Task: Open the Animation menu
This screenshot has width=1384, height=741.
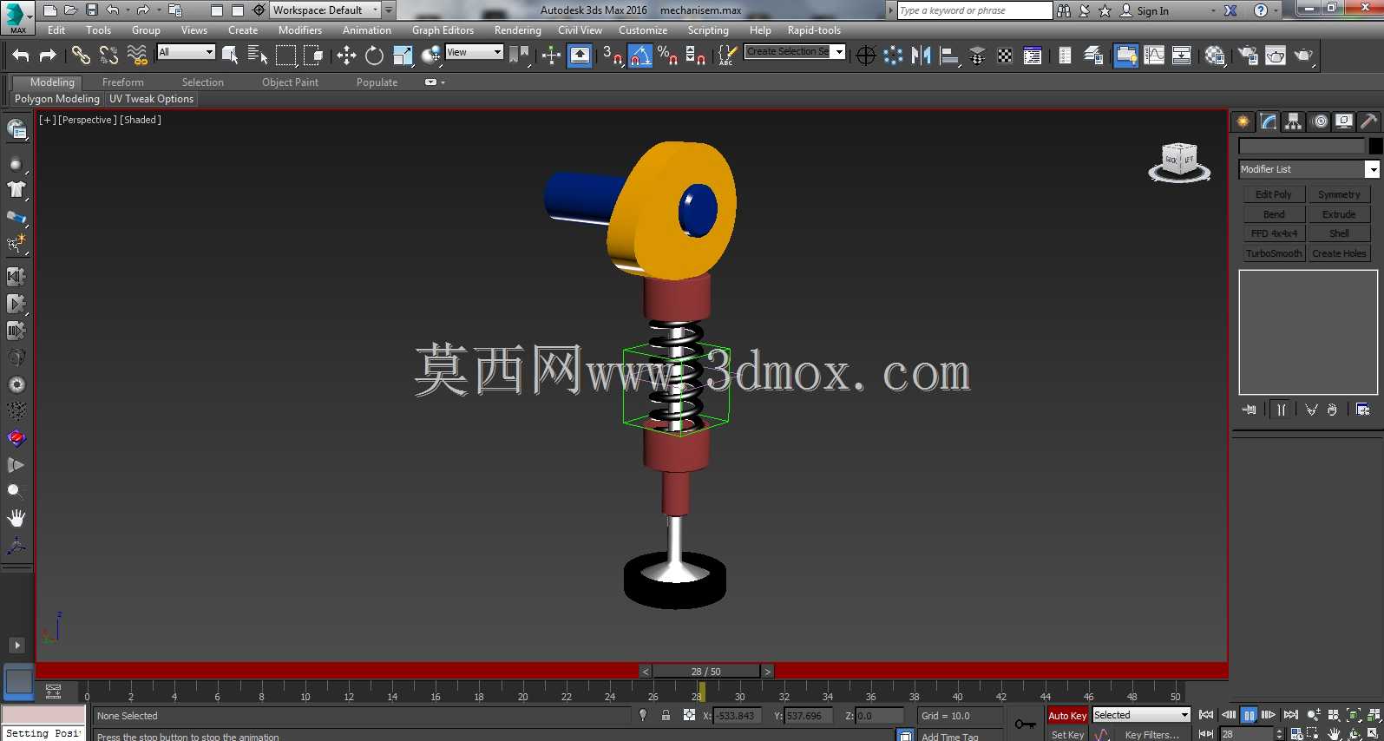Action: 366,30
